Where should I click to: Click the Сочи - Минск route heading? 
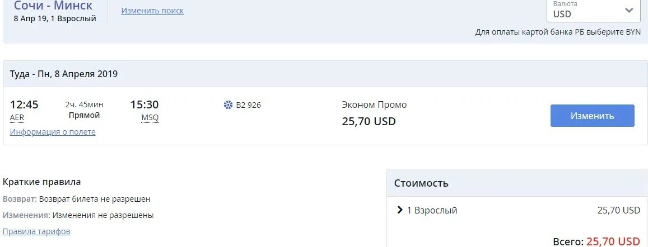(x=53, y=6)
